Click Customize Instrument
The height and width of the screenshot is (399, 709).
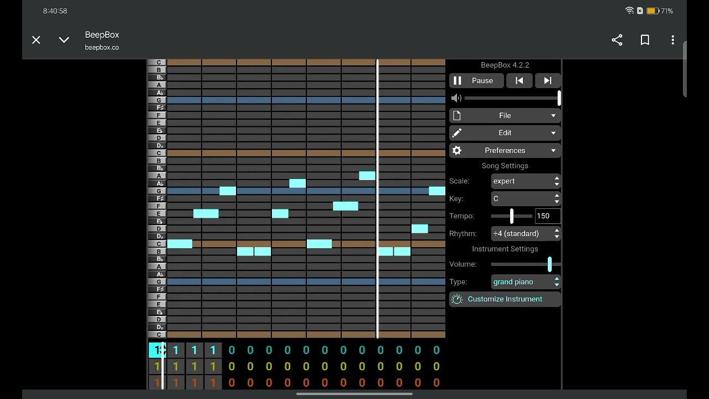[x=505, y=299]
